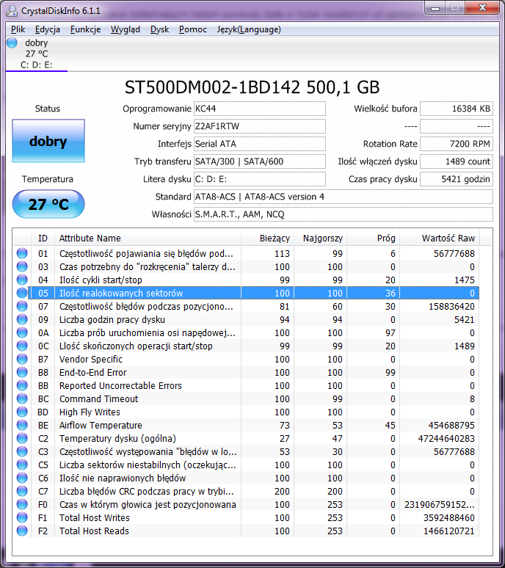Click status orb for Vendor Specific row

(22, 359)
